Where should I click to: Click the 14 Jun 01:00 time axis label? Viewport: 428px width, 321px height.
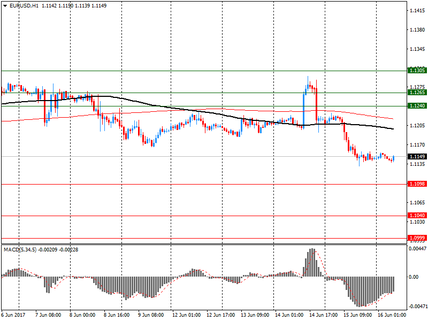click(289, 315)
